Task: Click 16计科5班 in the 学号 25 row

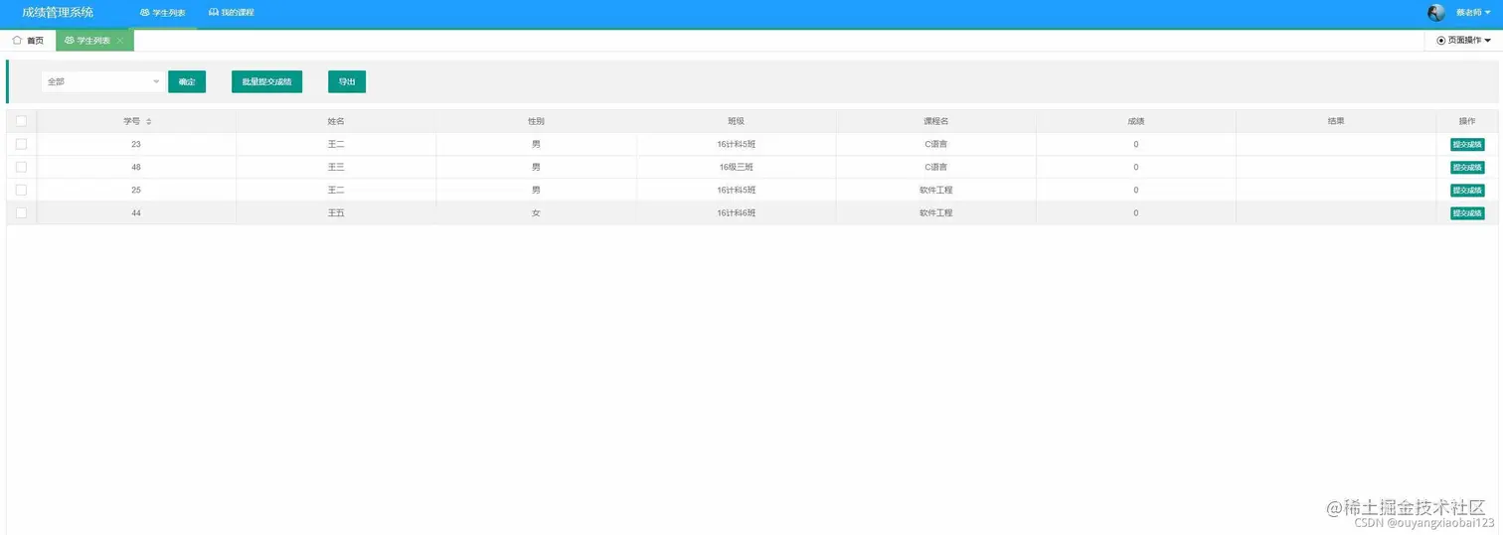Action: pos(737,190)
